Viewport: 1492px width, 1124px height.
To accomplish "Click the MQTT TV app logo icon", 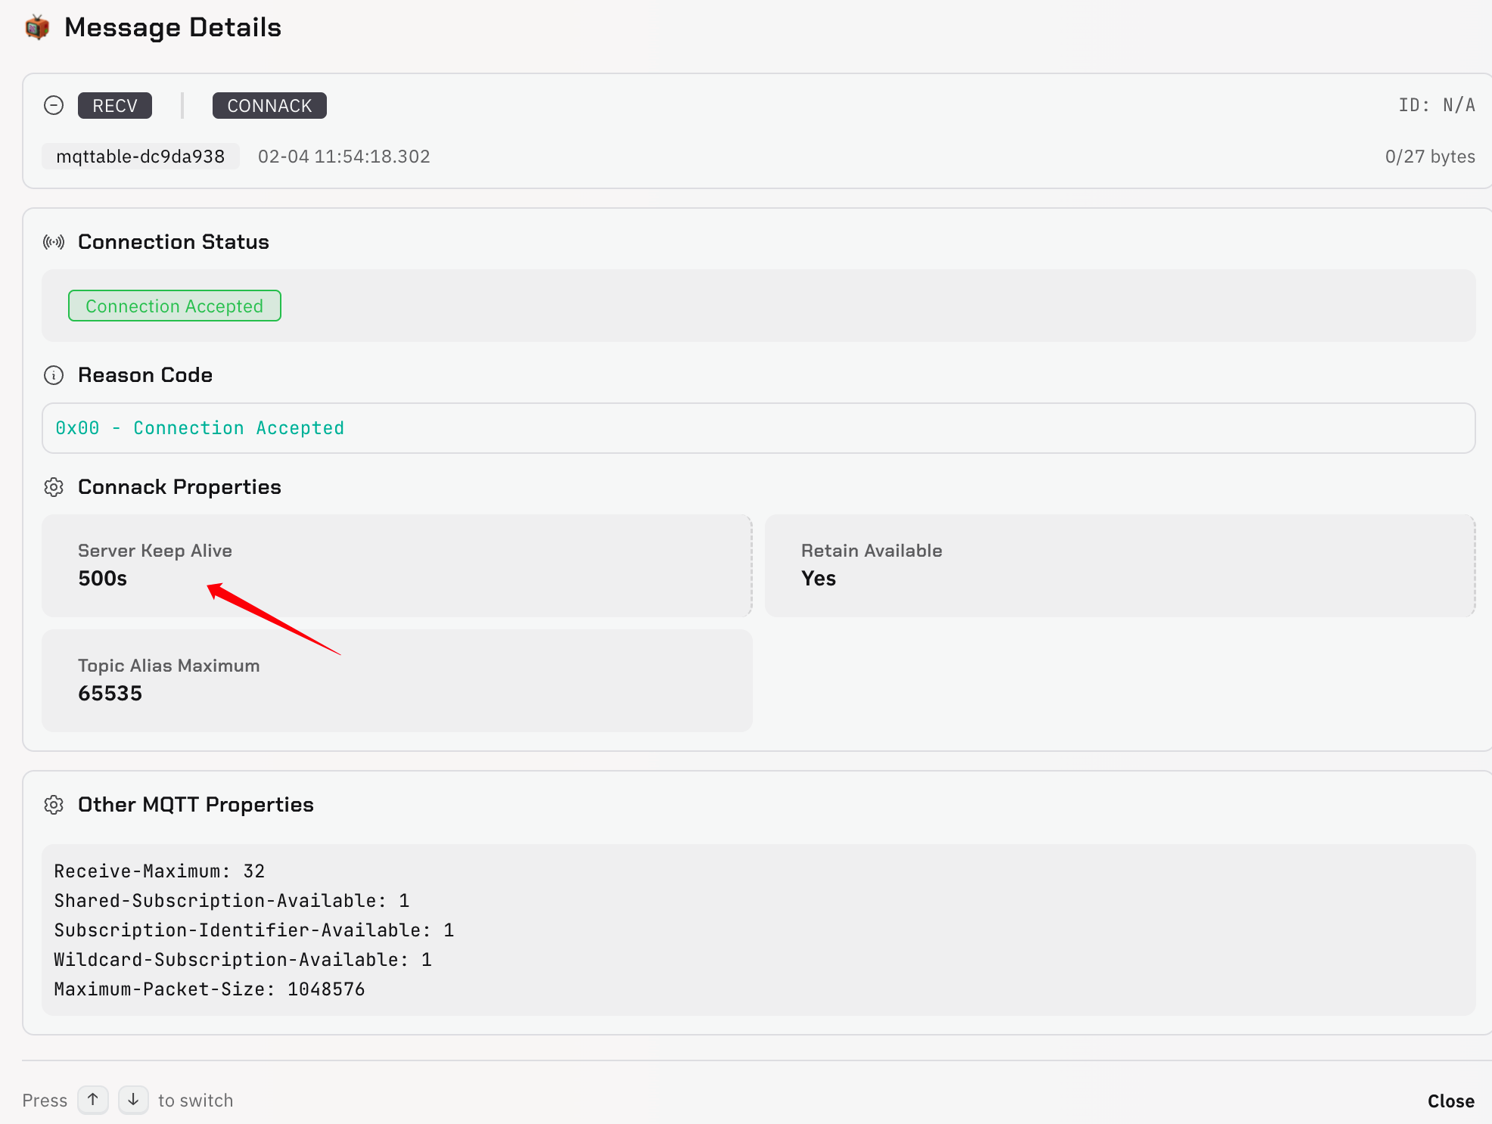I will [x=37, y=28].
